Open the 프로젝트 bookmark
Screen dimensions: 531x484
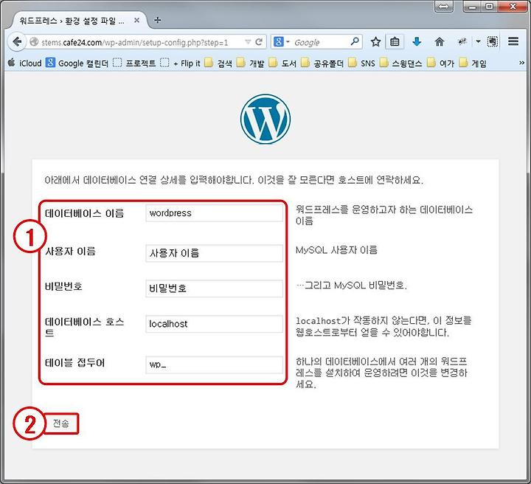click(134, 63)
